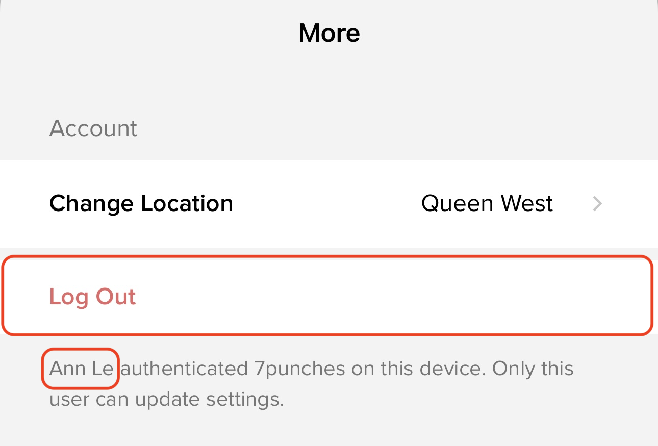Tap the word Out in Log Out

(x=116, y=297)
